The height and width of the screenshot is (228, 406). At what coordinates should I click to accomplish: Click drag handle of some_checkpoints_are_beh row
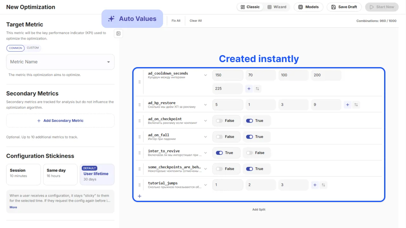pyautogui.click(x=140, y=169)
